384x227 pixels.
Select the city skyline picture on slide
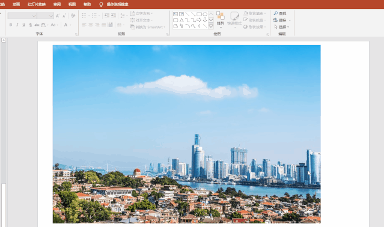pyautogui.click(x=187, y=134)
